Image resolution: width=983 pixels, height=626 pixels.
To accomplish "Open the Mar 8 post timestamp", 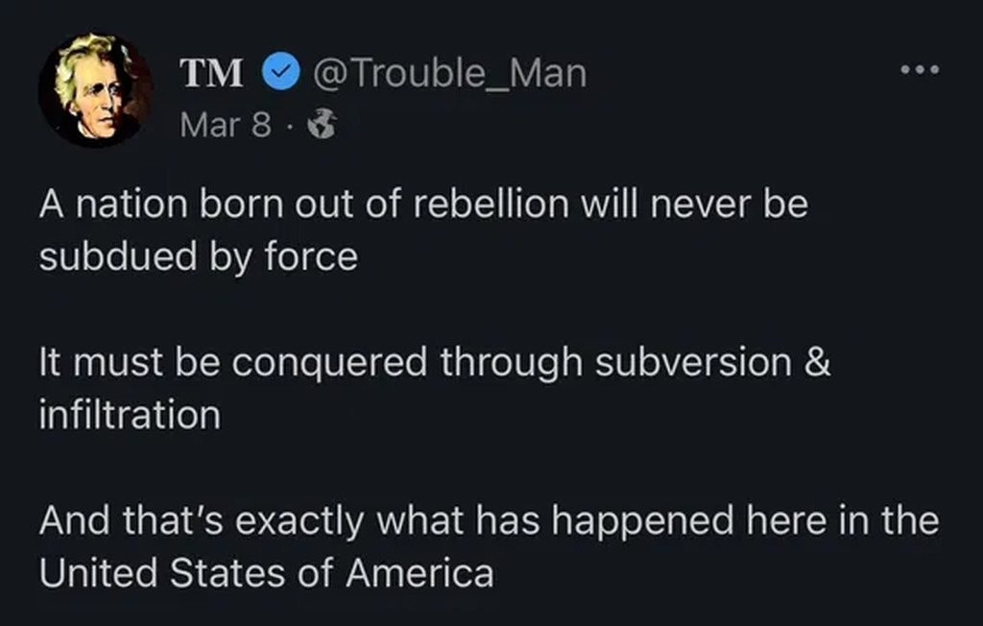I will point(226,125).
